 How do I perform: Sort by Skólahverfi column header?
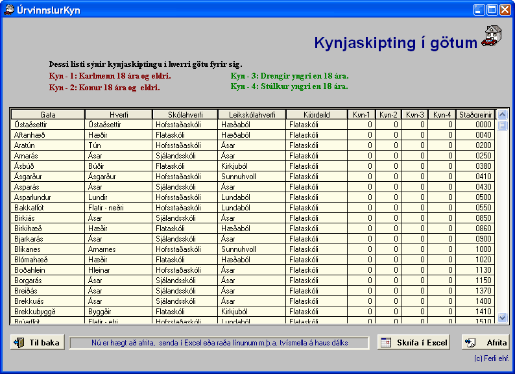click(x=186, y=114)
